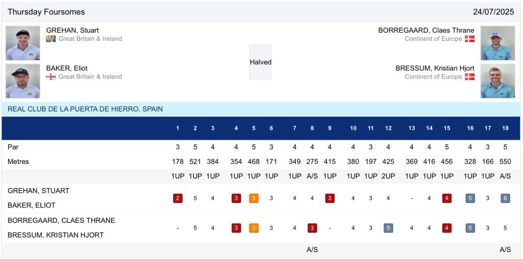
Task: Click the Thursday Foursomes heading
Action: (x=46, y=12)
